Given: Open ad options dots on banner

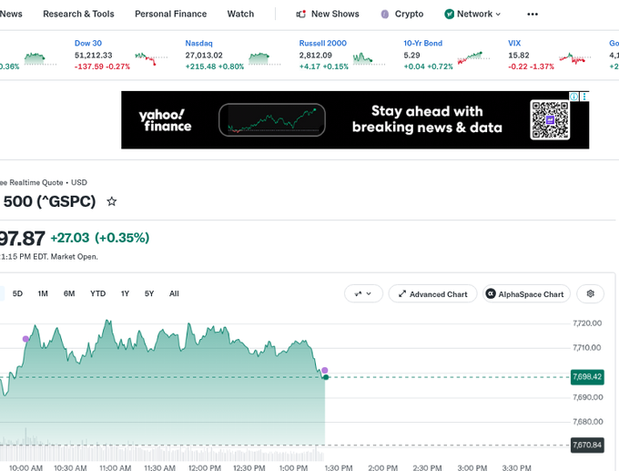Looking at the screenshot, I should click(x=584, y=97).
